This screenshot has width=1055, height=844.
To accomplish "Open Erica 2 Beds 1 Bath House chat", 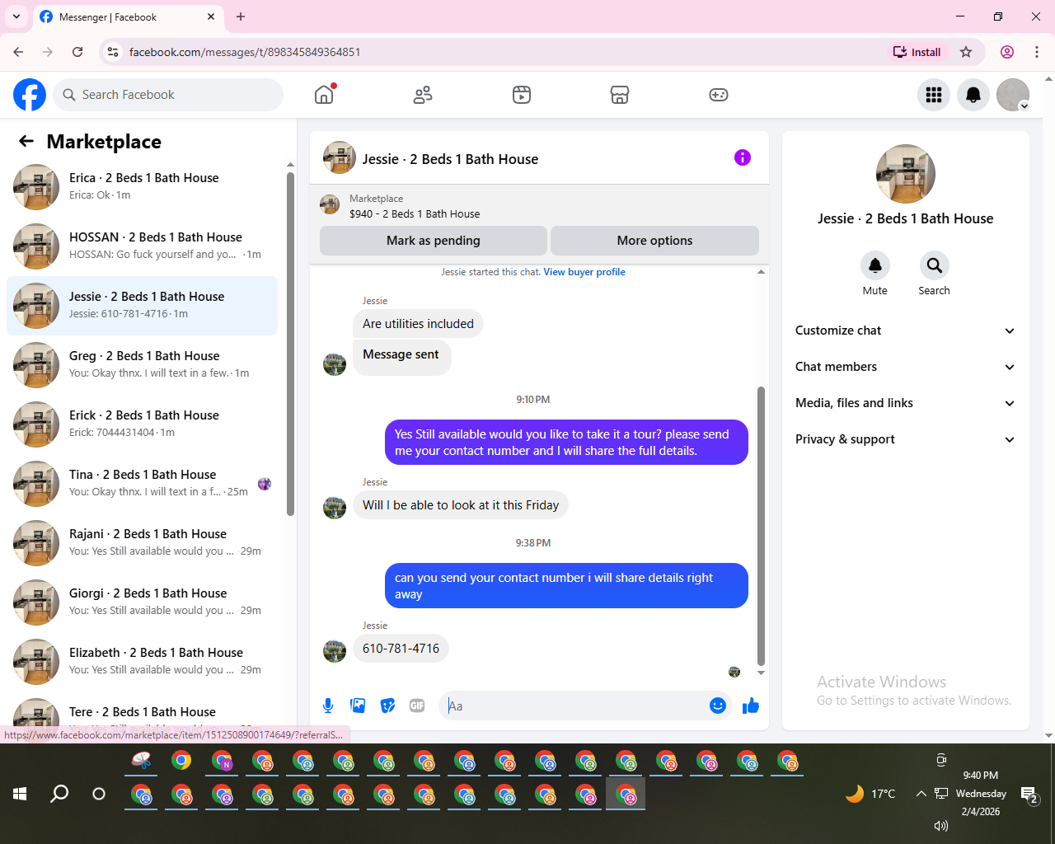I will tap(142, 187).
